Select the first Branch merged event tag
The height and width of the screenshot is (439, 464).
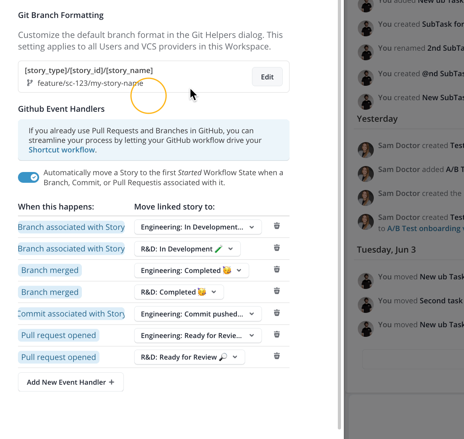50,271
